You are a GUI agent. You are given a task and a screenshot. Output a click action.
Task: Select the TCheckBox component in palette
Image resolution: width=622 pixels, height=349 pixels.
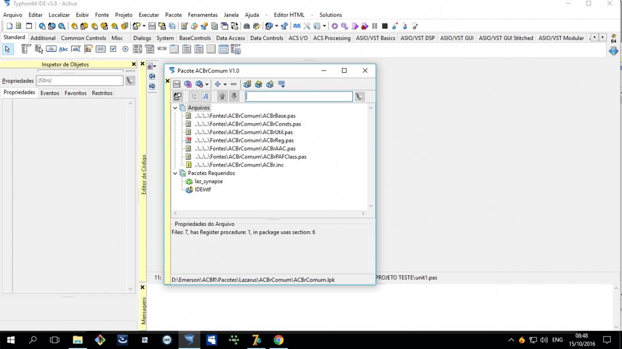point(113,49)
